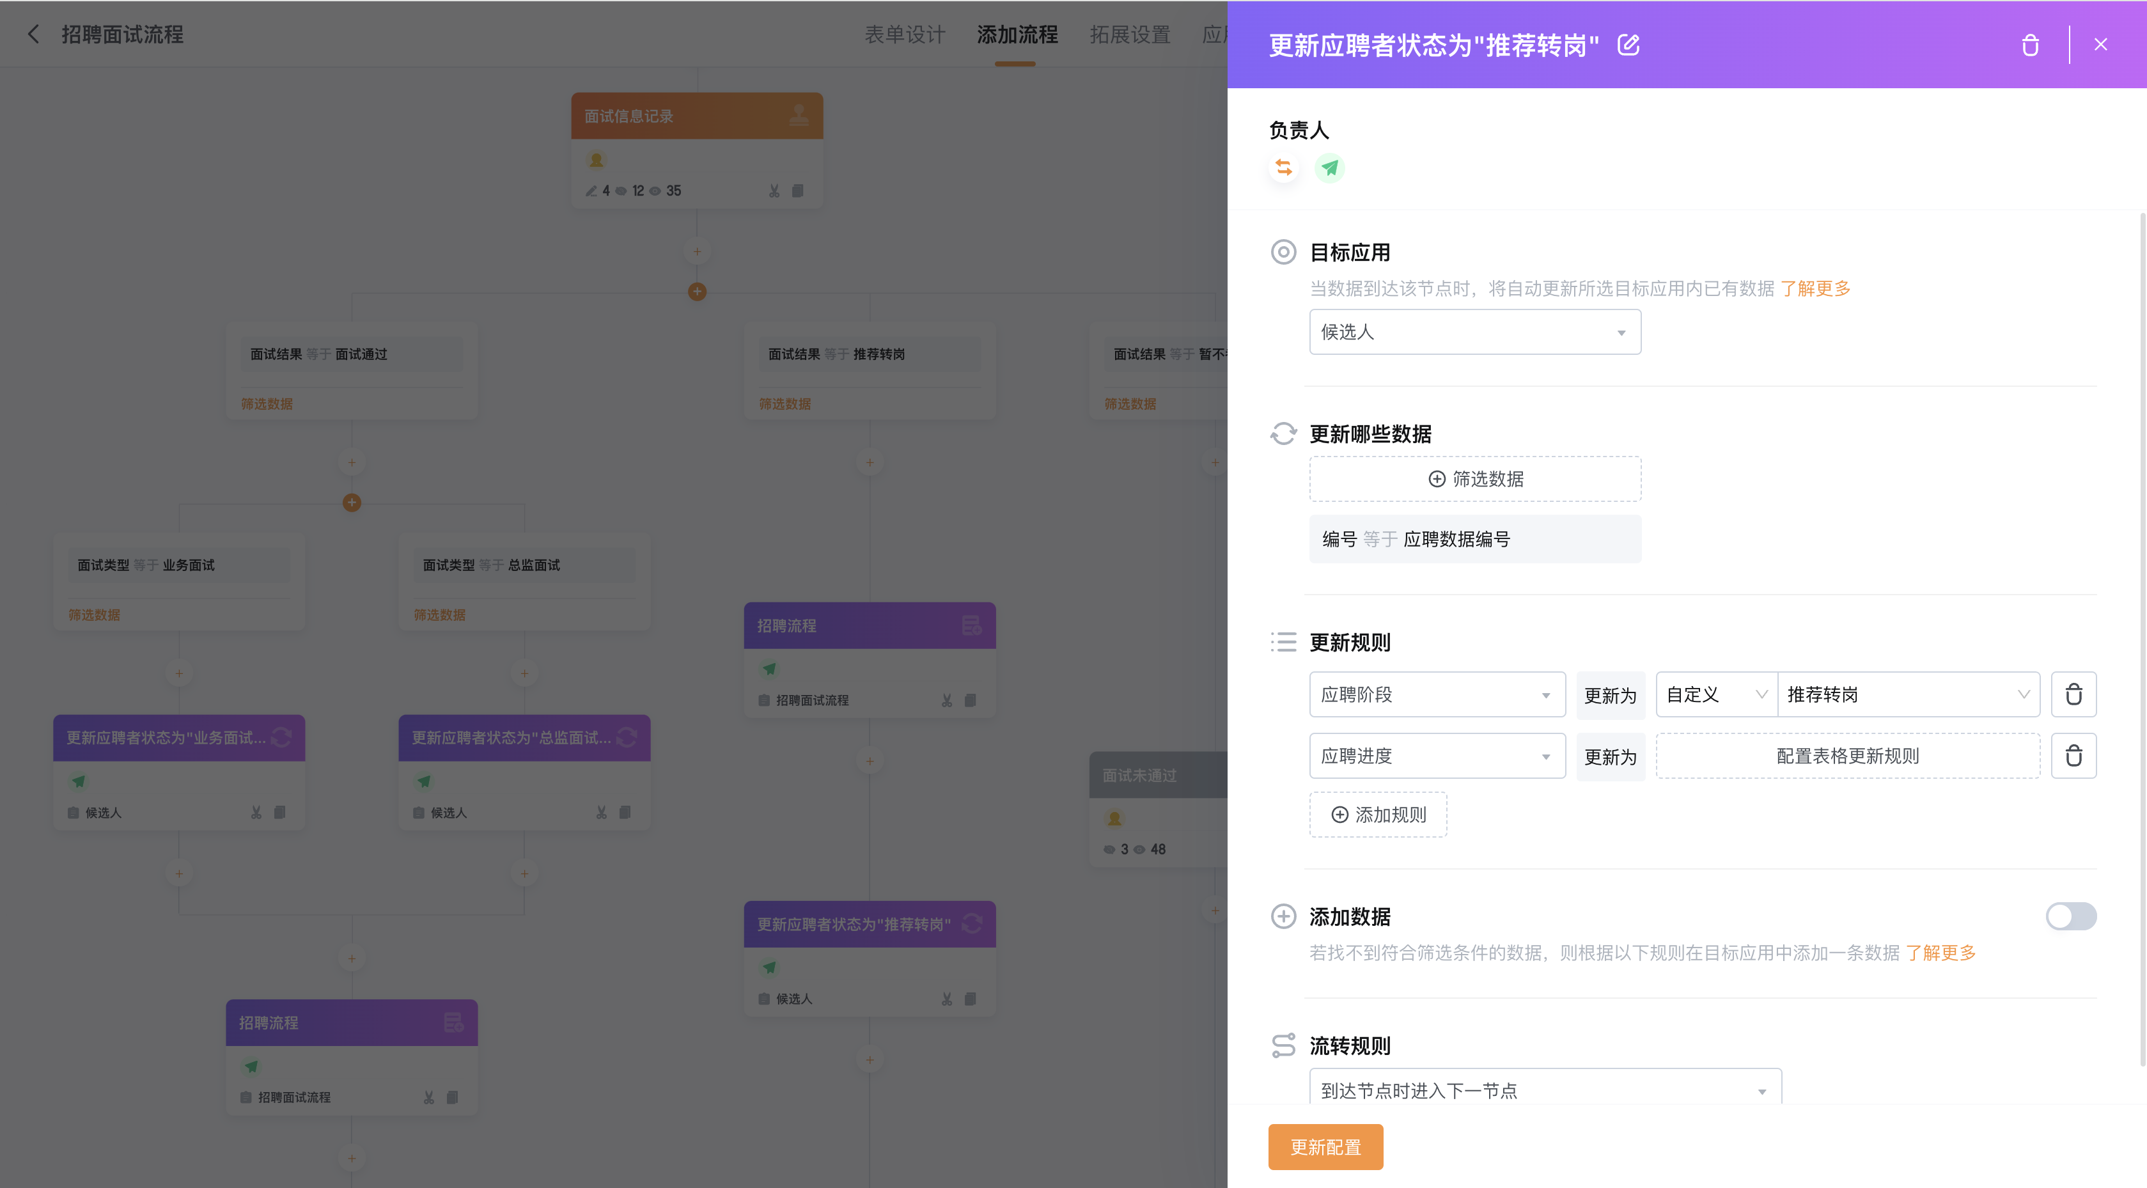
Task: Click scissors icon on 面试信息记录 node
Action: [774, 191]
